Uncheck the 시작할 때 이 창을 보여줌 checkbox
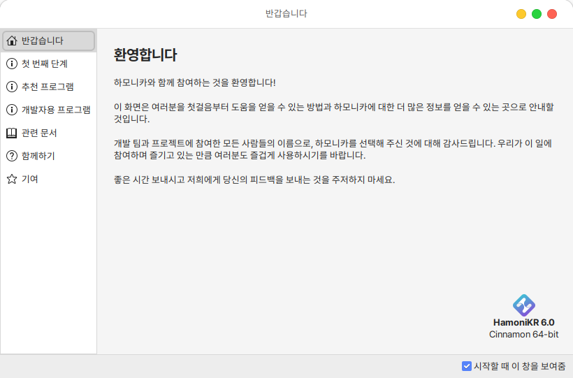 coord(467,366)
